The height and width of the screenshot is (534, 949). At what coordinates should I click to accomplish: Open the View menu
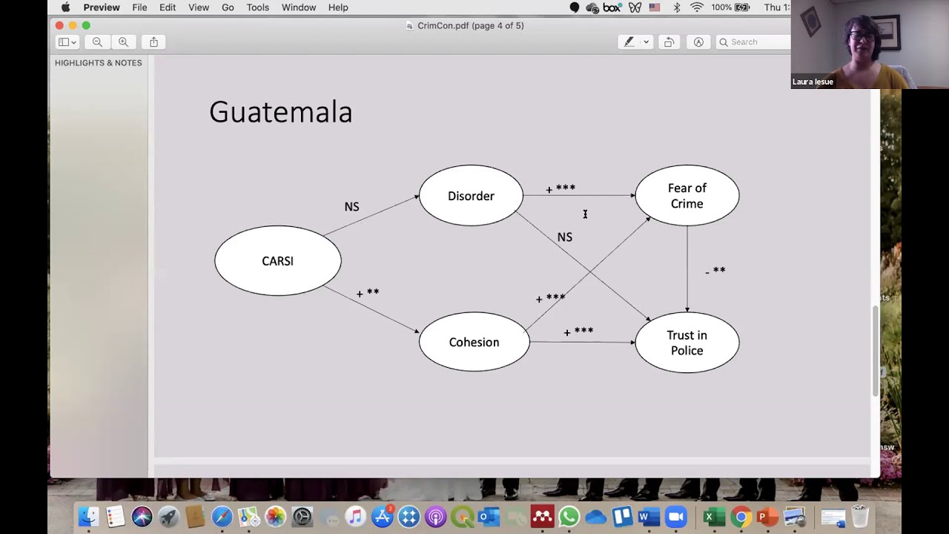click(x=199, y=7)
